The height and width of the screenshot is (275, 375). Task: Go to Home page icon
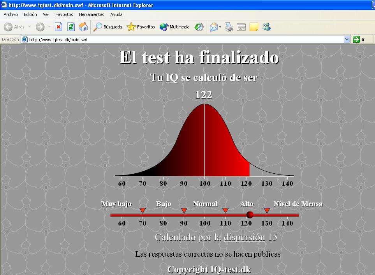coord(83,27)
